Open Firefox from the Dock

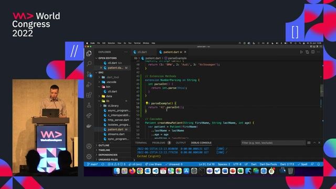pos(132,171)
